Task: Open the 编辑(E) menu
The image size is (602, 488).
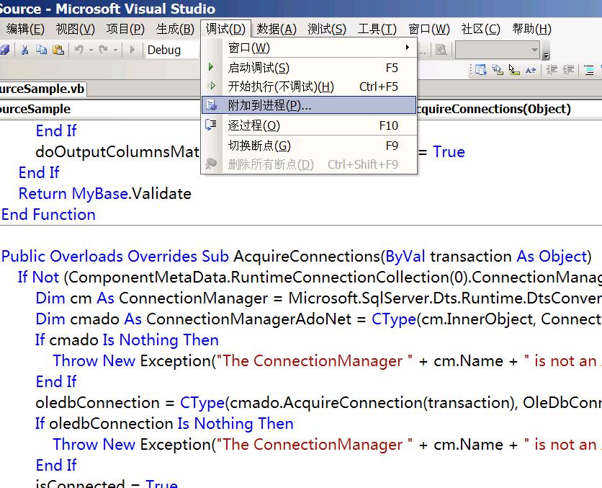Action: (x=25, y=29)
